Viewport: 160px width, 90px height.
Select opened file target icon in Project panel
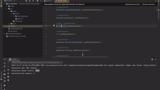[x=26, y=1]
